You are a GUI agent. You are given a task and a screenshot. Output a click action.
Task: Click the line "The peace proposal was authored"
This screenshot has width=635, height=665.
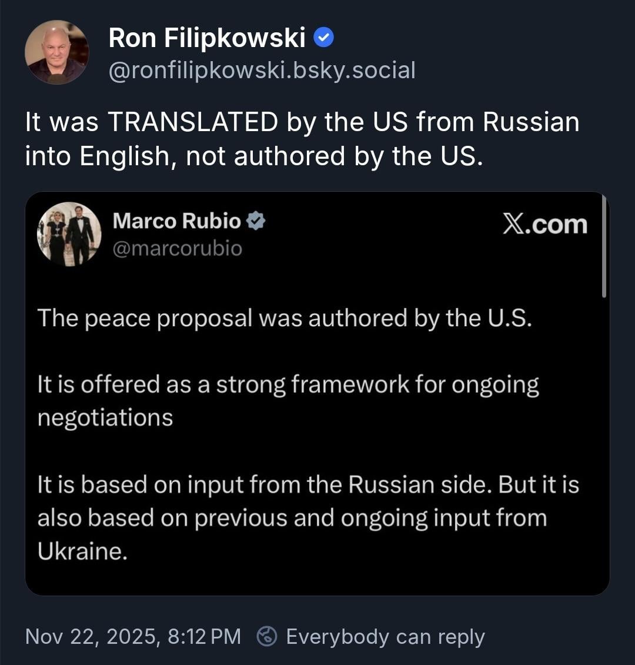pyautogui.click(x=284, y=318)
